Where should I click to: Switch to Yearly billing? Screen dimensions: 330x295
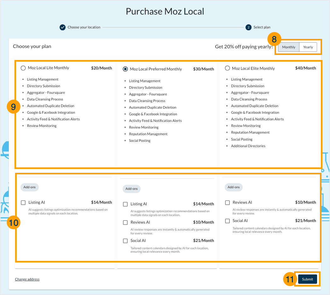[x=308, y=47]
